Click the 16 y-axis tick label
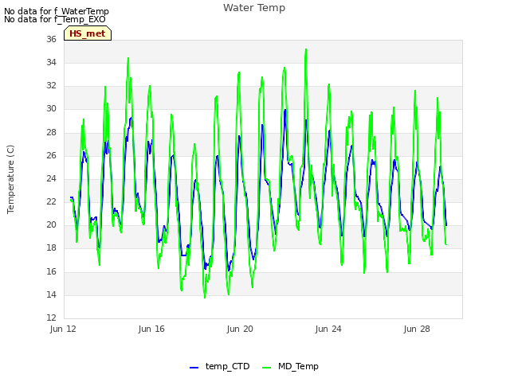The height and width of the screenshot is (382, 510). pyautogui.click(x=51, y=271)
